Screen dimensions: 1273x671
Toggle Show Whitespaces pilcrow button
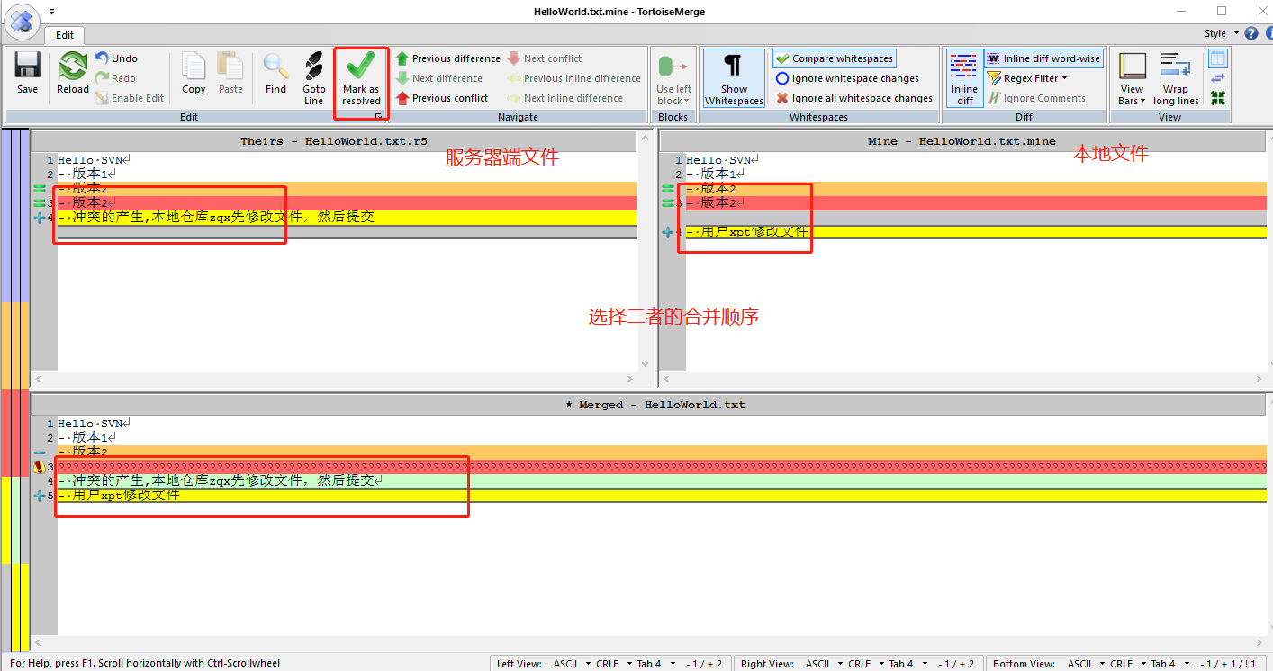(734, 79)
